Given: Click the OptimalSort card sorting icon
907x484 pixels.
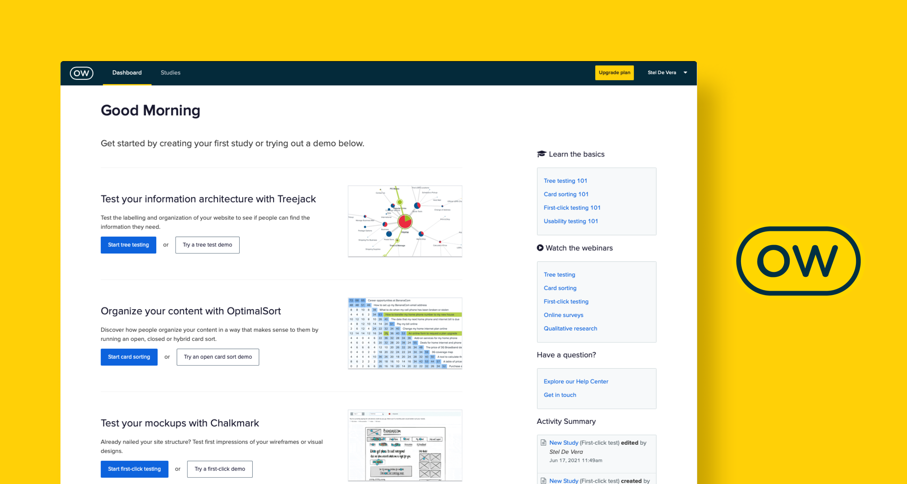Looking at the screenshot, I should pos(405,332).
